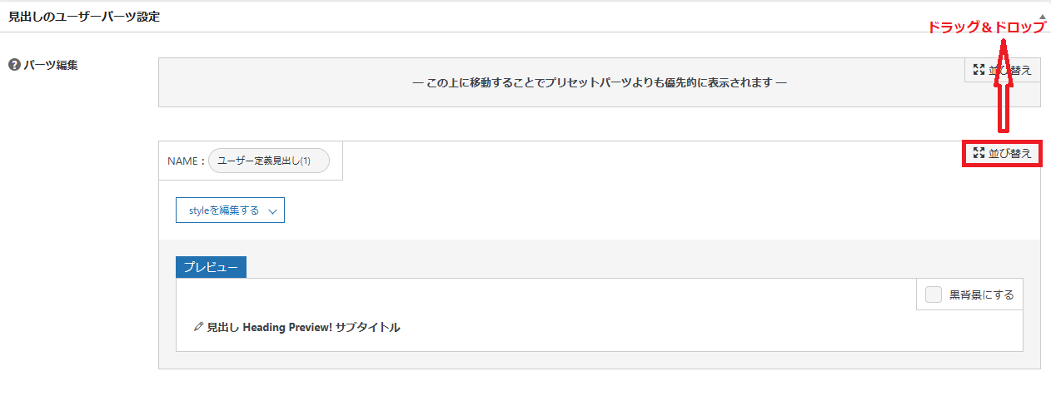This screenshot has height=396, width=1051.
Task: Click the help question mark beside パーツ編集
Action: [14, 65]
